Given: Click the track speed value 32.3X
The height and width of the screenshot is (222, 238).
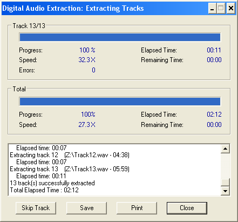Looking at the screenshot, I should point(87,60).
